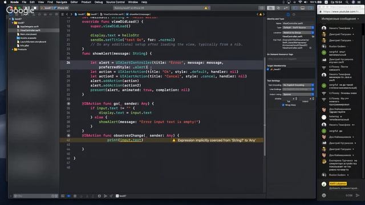Toggle the target membership checkbox

(x=268, y=69)
